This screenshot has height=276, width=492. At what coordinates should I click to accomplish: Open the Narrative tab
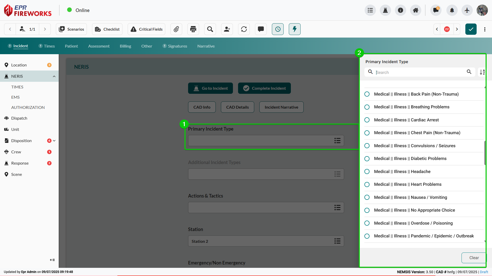tap(206, 46)
